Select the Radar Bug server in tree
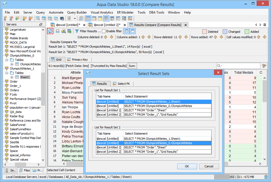This screenshot has width=271, height=182. [x=17, y=116]
